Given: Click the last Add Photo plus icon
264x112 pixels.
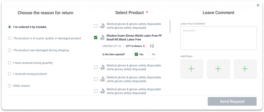Looking at the screenshot, I should pos(245,69).
